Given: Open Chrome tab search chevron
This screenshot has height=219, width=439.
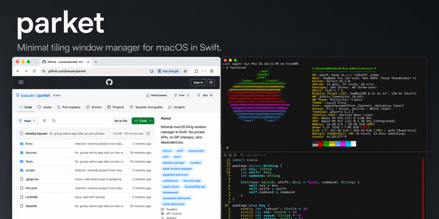Looking at the screenshot, I should coord(36,62).
